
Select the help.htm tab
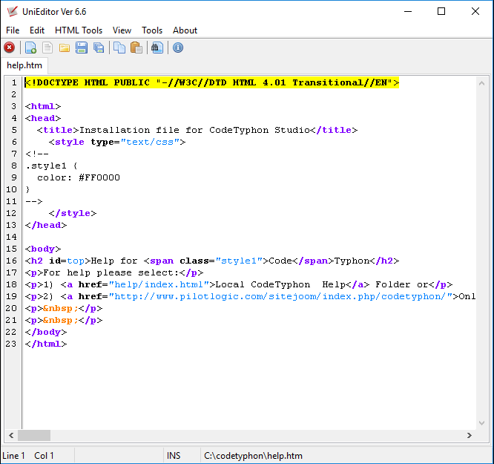coord(24,65)
